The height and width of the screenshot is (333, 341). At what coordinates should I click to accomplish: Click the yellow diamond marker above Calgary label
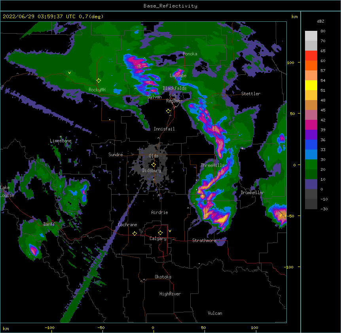click(x=160, y=233)
